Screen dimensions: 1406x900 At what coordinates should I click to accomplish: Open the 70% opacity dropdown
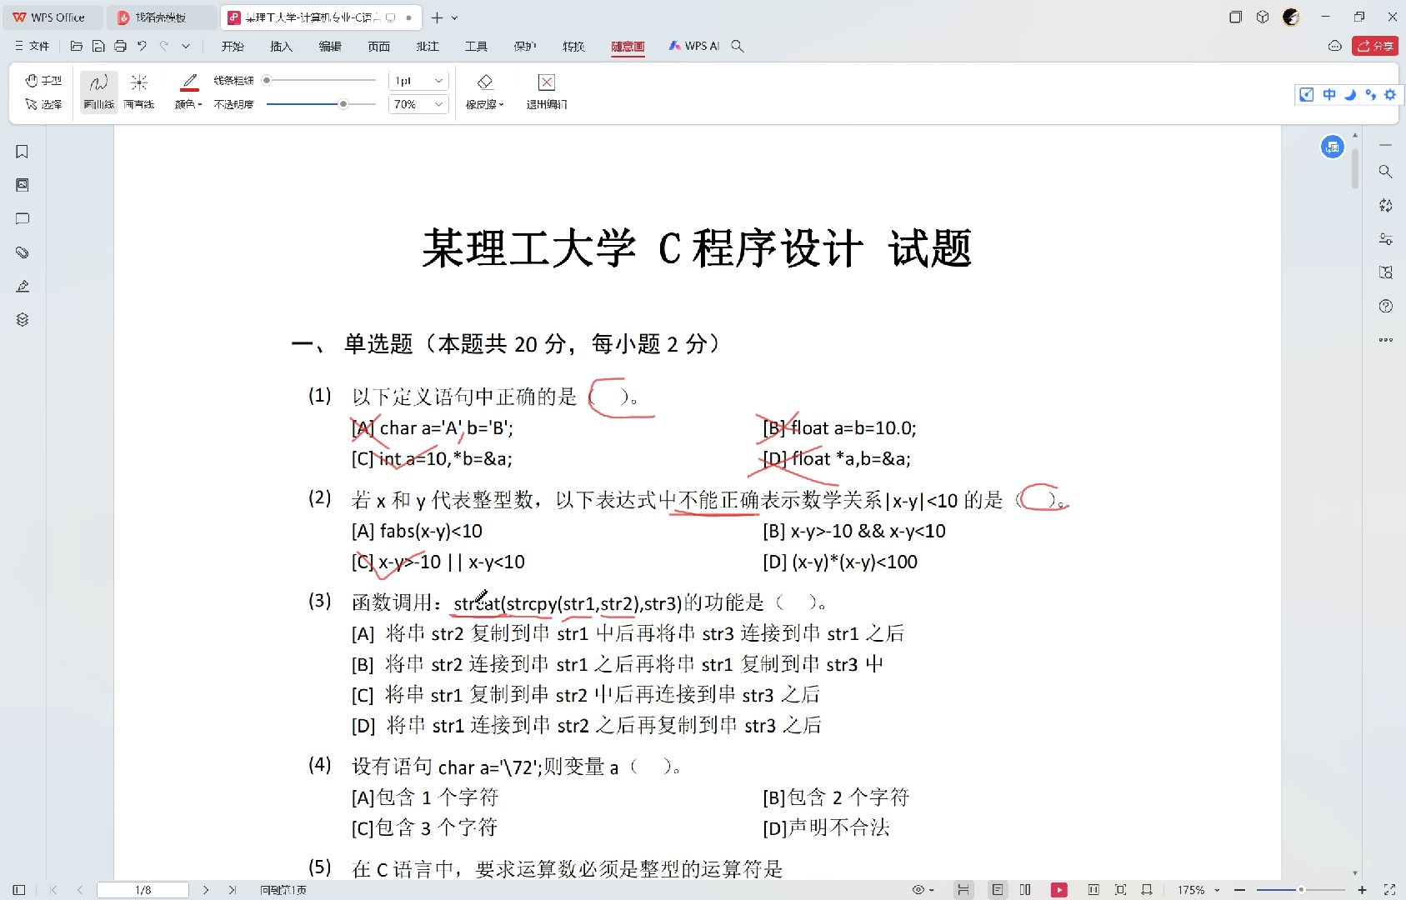point(418,104)
